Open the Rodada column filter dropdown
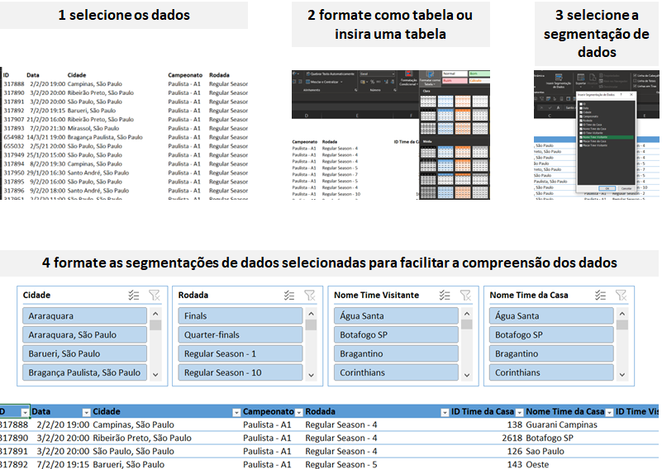662x469 pixels. (445, 413)
